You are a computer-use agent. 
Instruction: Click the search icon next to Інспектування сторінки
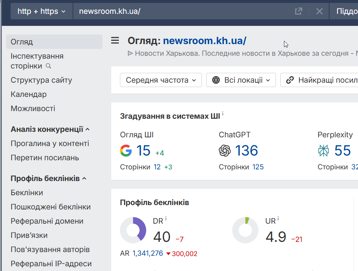click(x=48, y=66)
